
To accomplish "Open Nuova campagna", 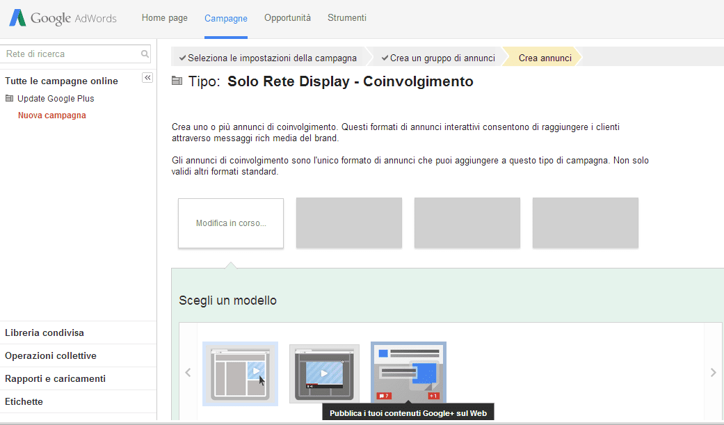I will pos(51,115).
